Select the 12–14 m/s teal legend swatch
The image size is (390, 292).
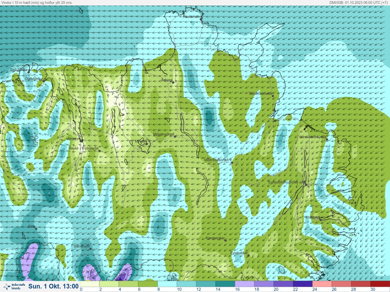206,284
